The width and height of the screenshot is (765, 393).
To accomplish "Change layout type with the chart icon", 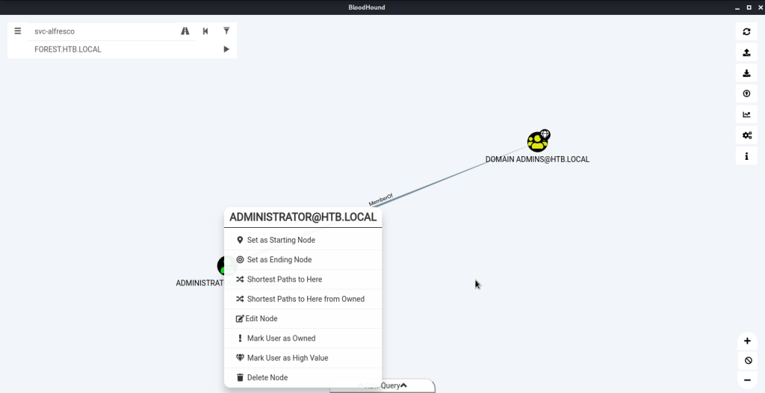I will click(x=746, y=114).
